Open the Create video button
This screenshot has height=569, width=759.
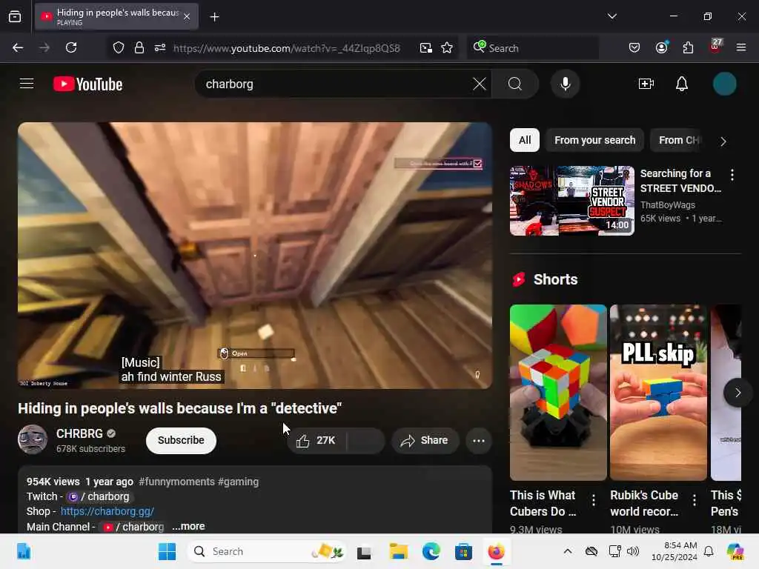pyautogui.click(x=646, y=84)
